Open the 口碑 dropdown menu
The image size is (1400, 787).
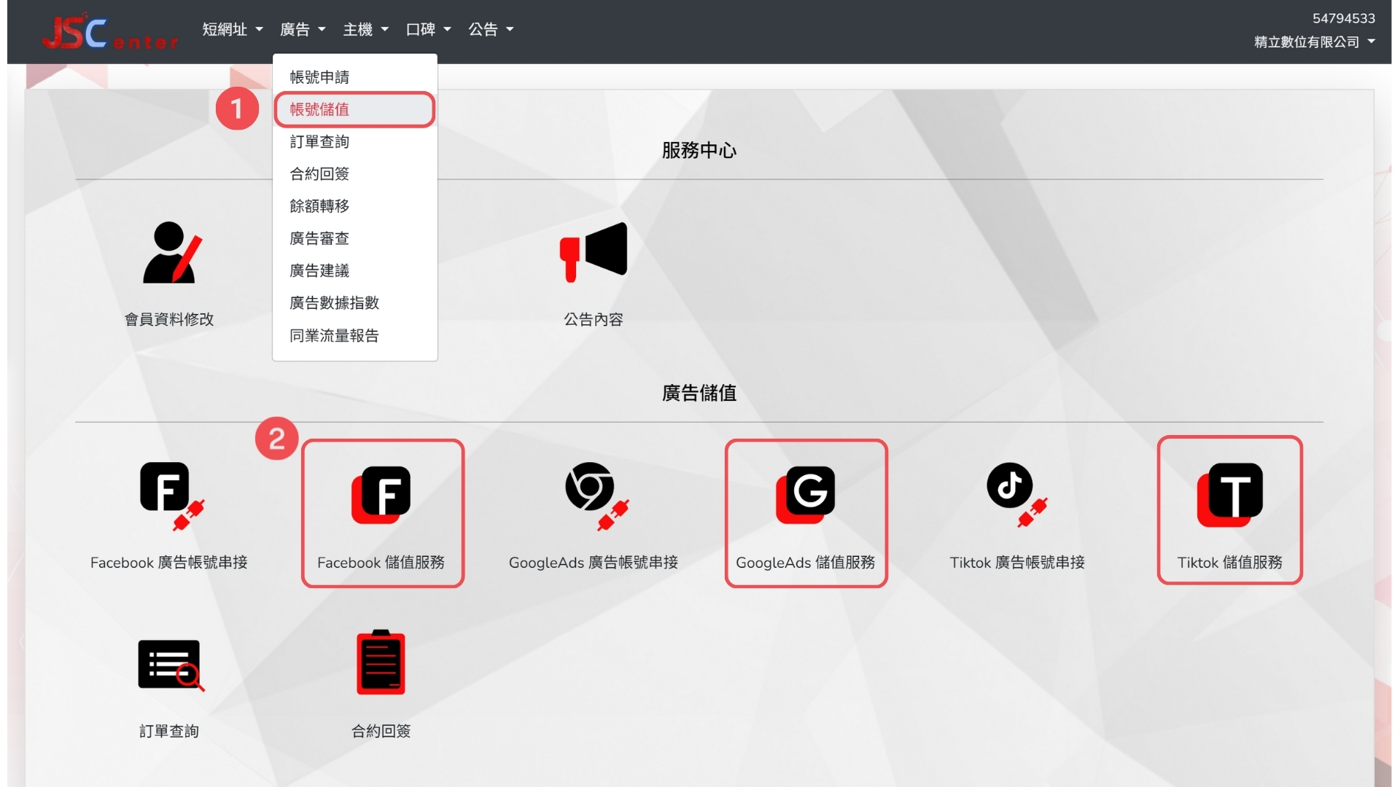click(x=428, y=30)
